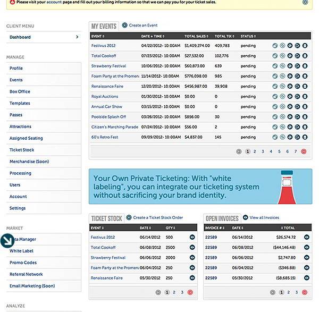
Task: Sort My Events by DATE + TIME
Action: (153, 36)
